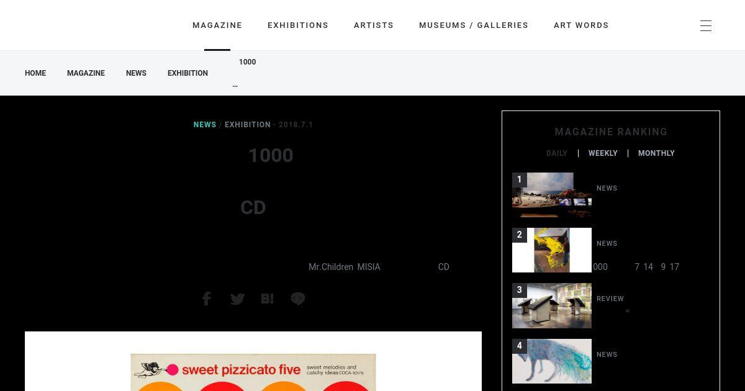Go to NEWS breadcrumb
This screenshot has width=745, height=391.
136,73
